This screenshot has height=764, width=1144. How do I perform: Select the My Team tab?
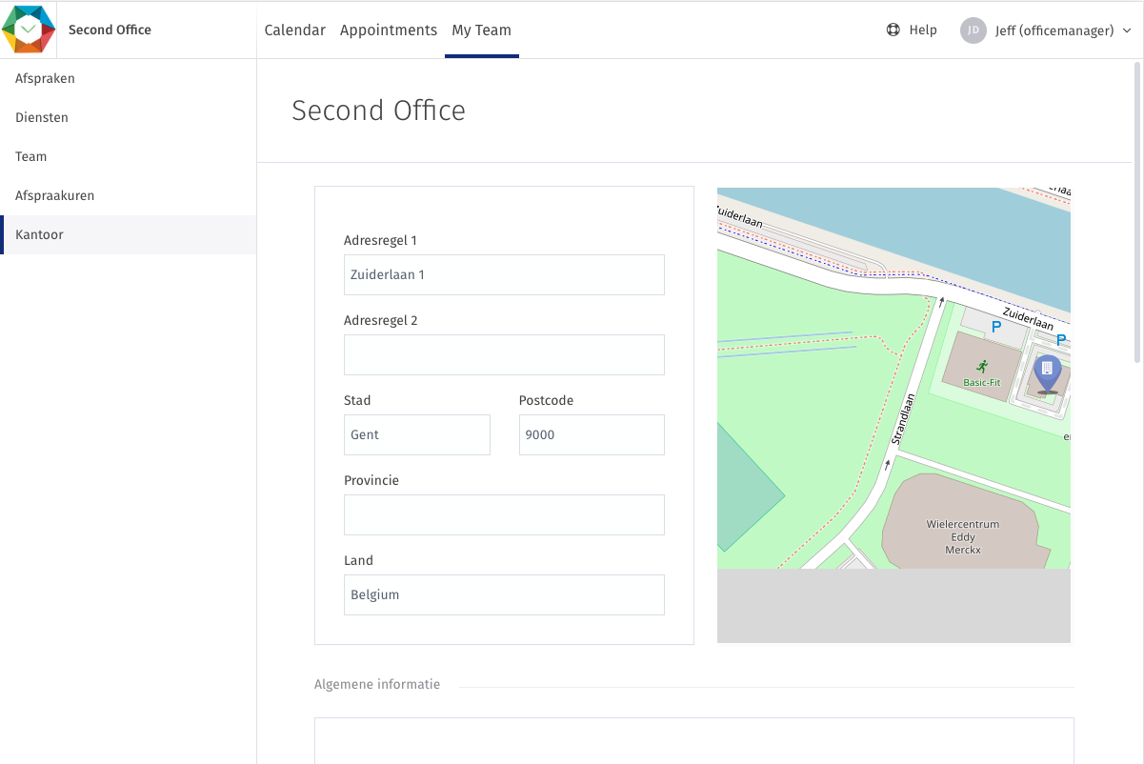(481, 30)
